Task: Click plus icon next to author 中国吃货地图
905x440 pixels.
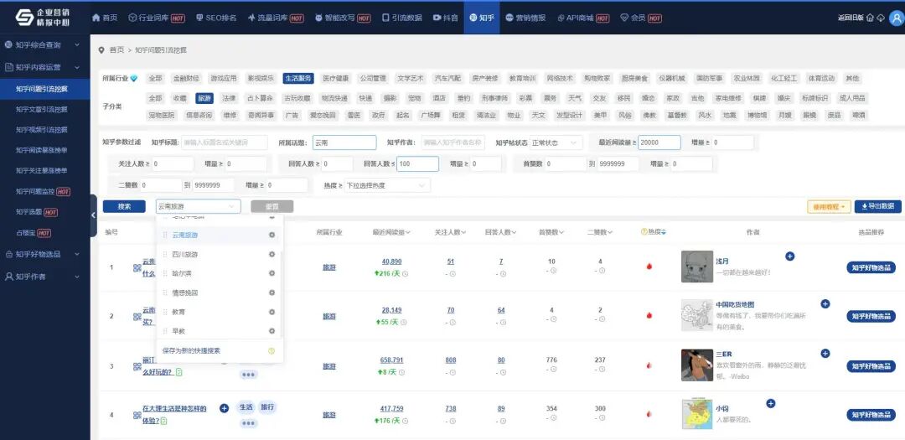Action: 825,303
